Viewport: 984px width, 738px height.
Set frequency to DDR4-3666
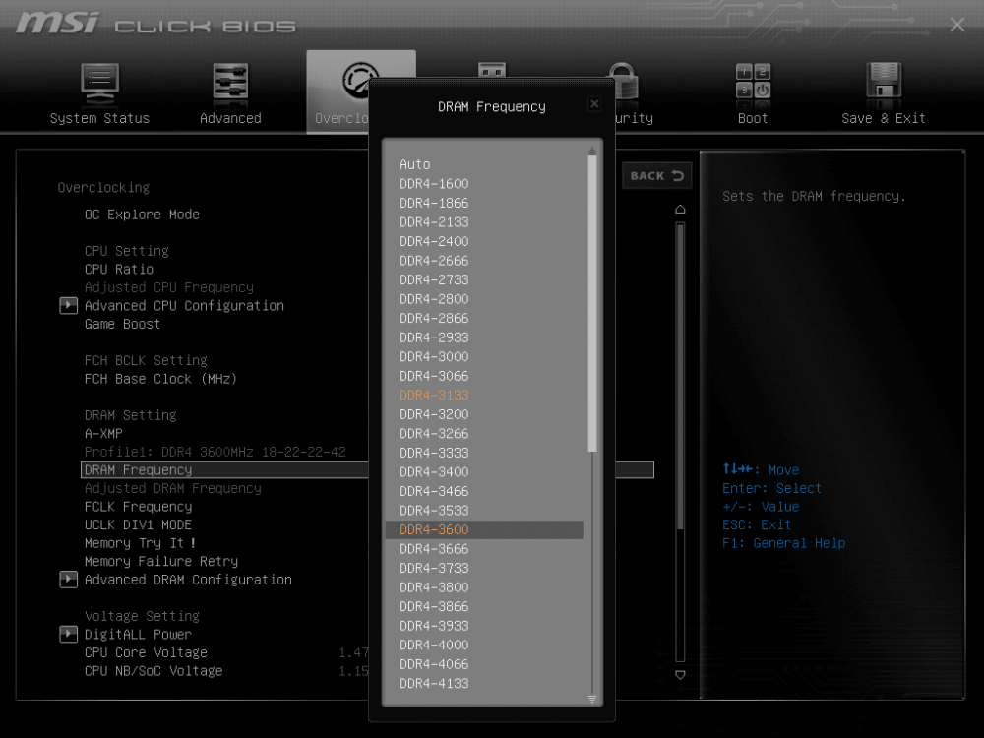point(434,549)
